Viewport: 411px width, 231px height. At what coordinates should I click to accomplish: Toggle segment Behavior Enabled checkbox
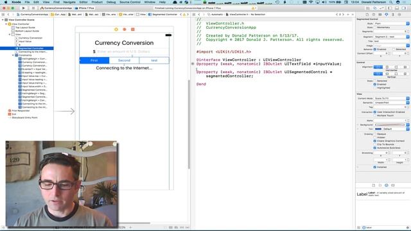(375, 49)
